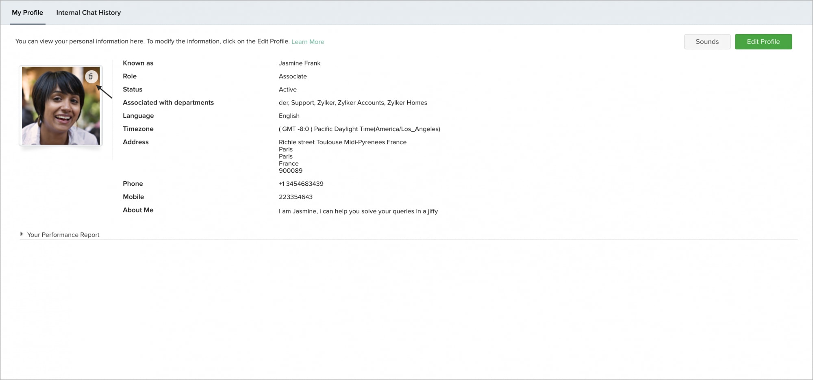Click the About Me text about Jasmine

tap(358, 211)
